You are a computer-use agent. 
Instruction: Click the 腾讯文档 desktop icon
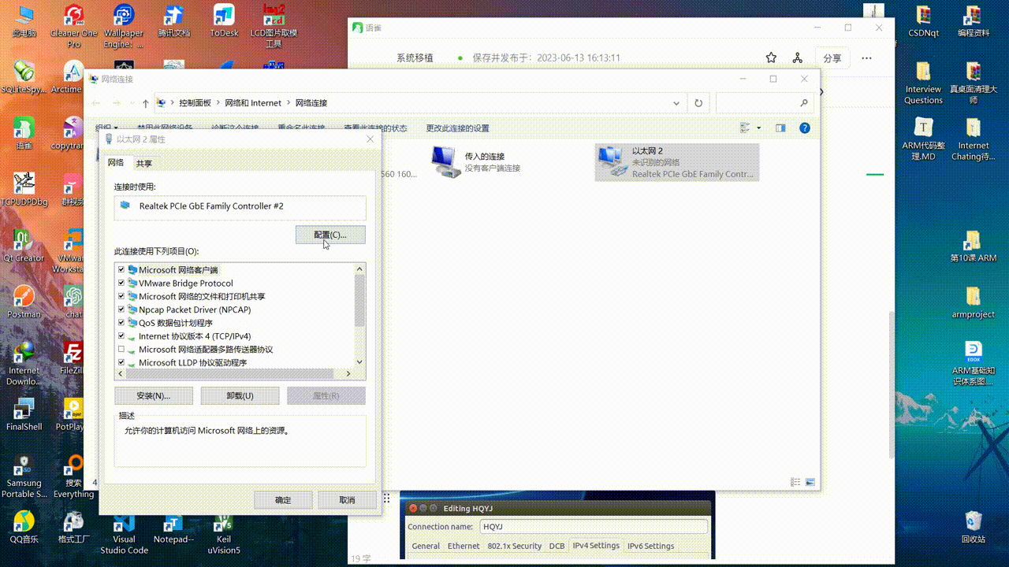click(x=173, y=21)
